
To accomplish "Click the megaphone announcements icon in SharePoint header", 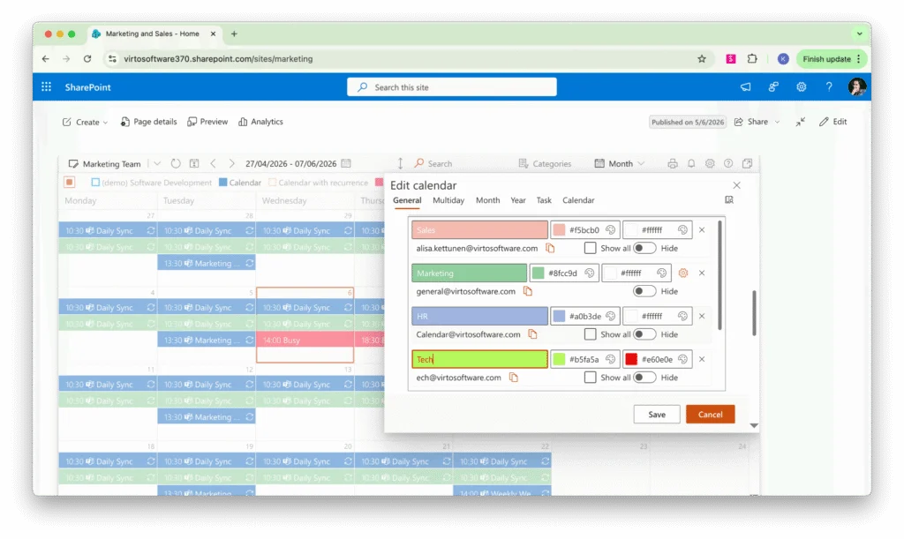I will pos(745,87).
